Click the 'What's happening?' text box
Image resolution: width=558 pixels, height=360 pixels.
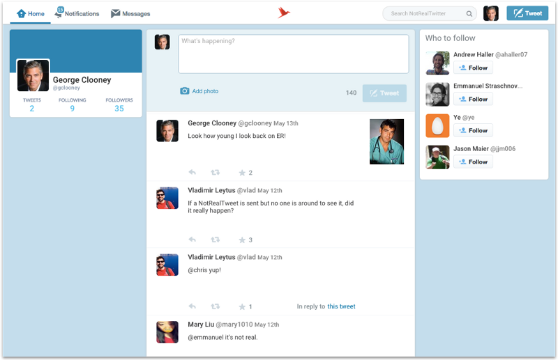click(x=293, y=54)
